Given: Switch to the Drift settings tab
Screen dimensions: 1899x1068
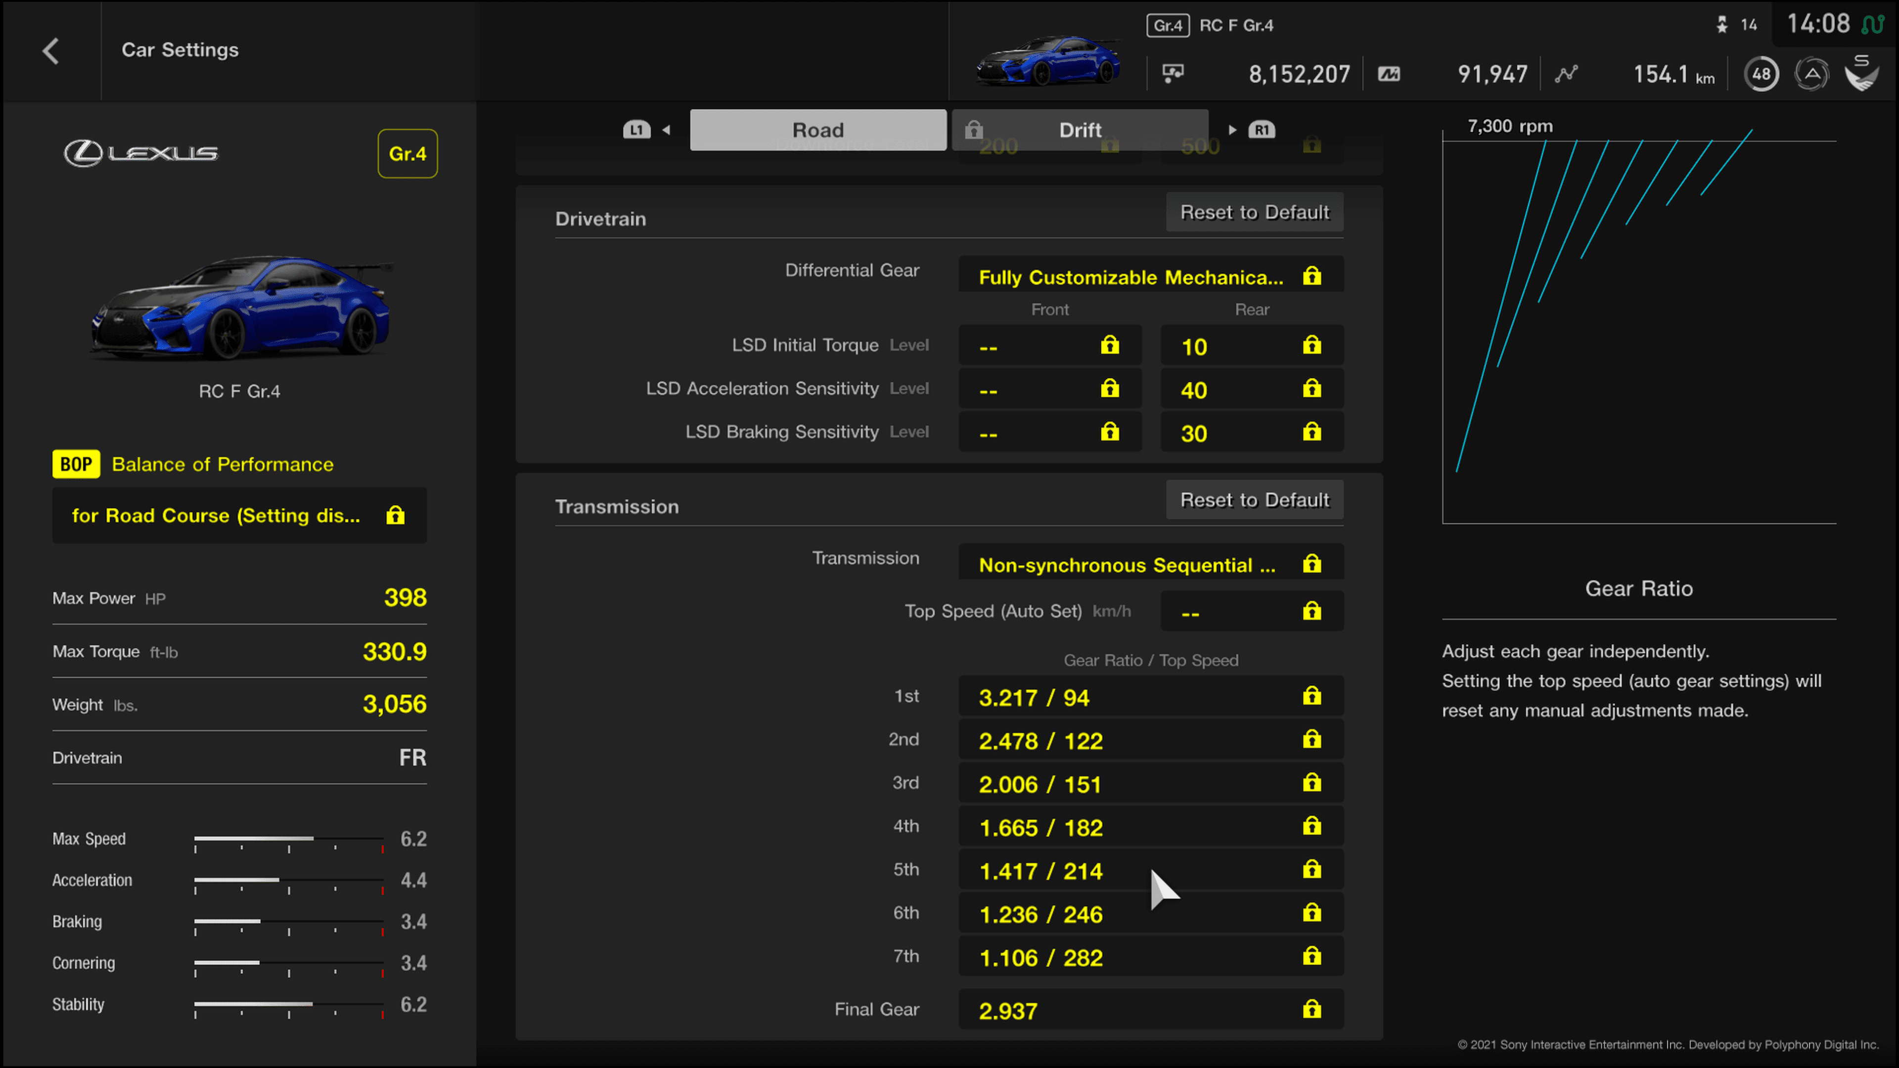Looking at the screenshot, I should pos(1080,130).
